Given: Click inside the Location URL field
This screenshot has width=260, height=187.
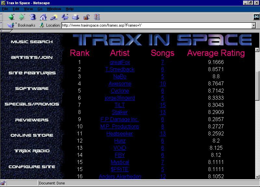Looking at the screenshot, I should click(156, 25).
